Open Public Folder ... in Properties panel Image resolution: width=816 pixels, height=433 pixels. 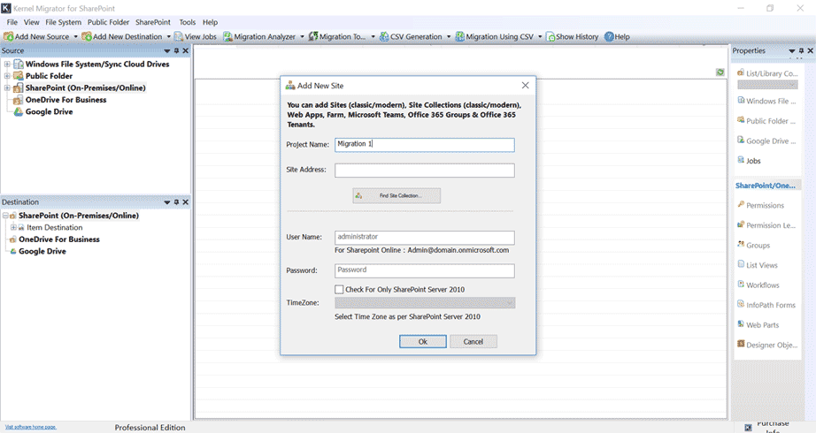pos(766,120)
